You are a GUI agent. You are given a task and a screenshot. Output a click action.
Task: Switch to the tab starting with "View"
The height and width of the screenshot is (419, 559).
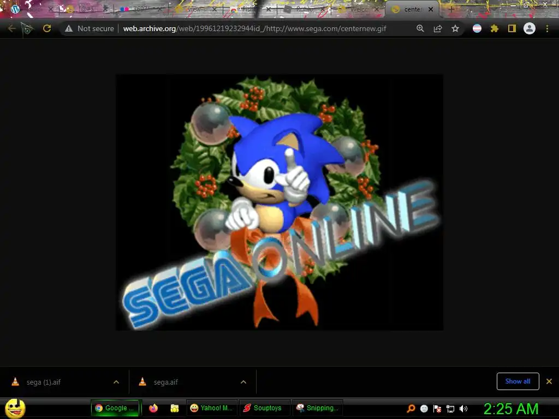coord(196,9)
